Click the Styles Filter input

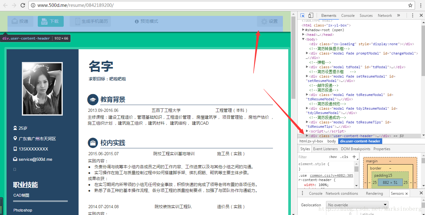pyautogui.click(x=312, y=157)
